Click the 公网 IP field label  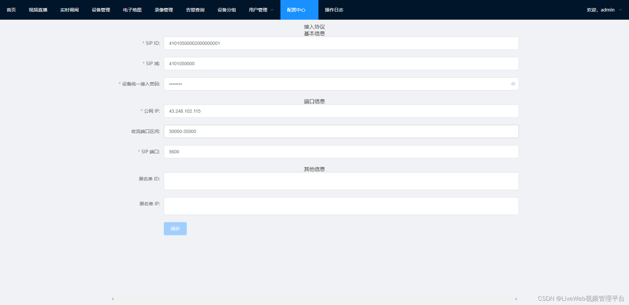(152, 111)
